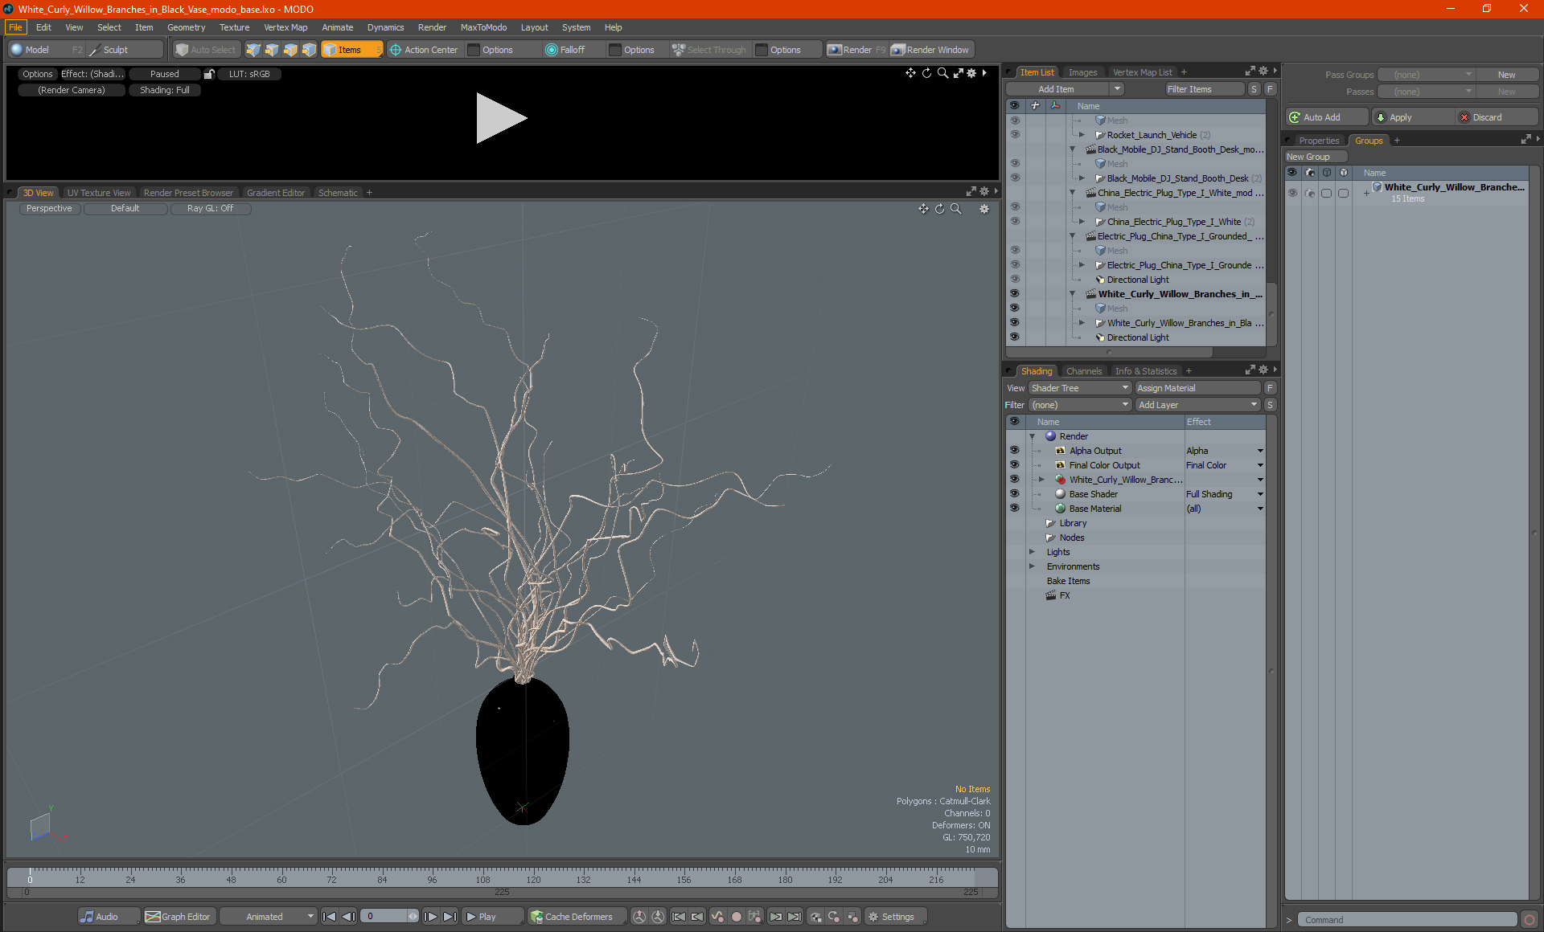The width and height of the screenshot is (1544, 932).
Task: Click the White_Curly_Willow_Branc color swatch
Action: (1060, 479)
